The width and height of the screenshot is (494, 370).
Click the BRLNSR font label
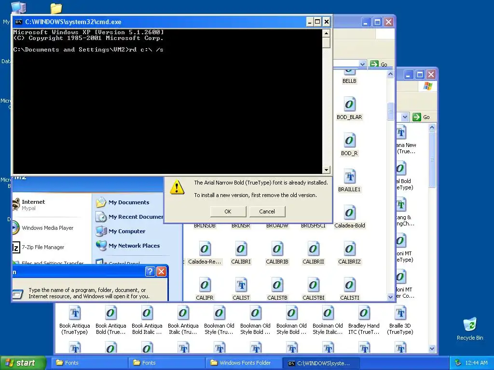pyautogui.click(x=241, y=225)
